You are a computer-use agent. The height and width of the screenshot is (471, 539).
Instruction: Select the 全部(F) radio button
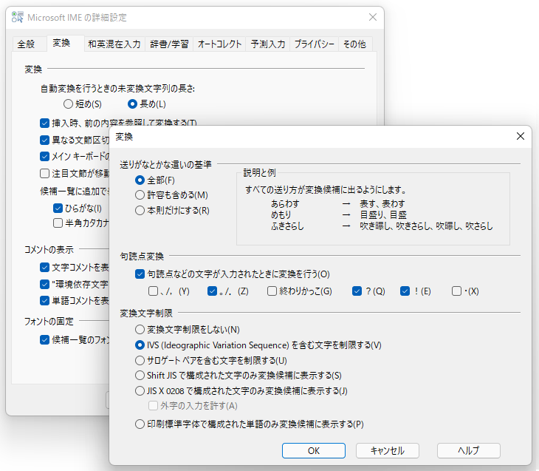(x=140, y=180)
